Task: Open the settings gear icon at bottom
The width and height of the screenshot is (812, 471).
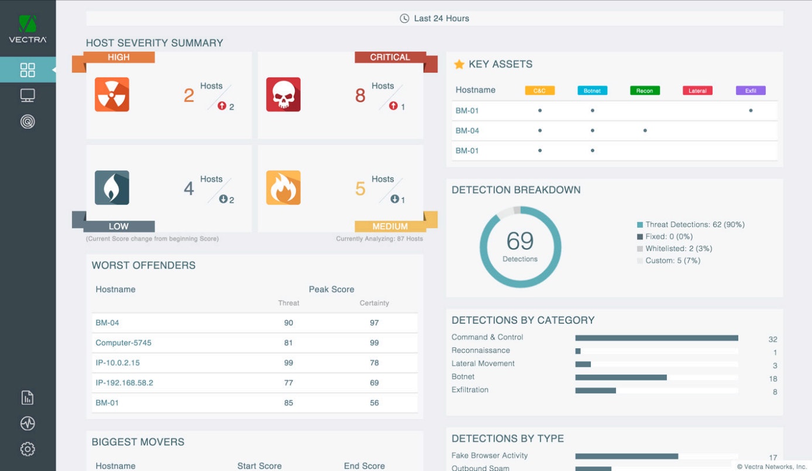Action: pyautogui.click(x=27, y=449)
